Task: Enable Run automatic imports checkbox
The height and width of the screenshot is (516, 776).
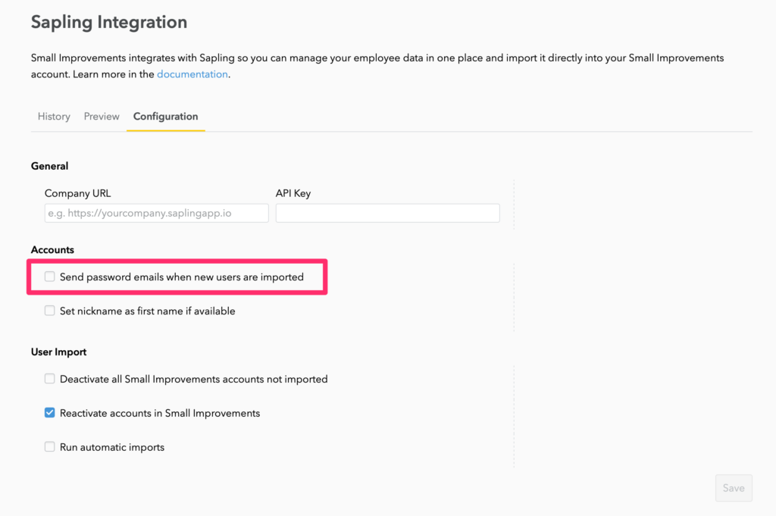Action: (49, 447)
